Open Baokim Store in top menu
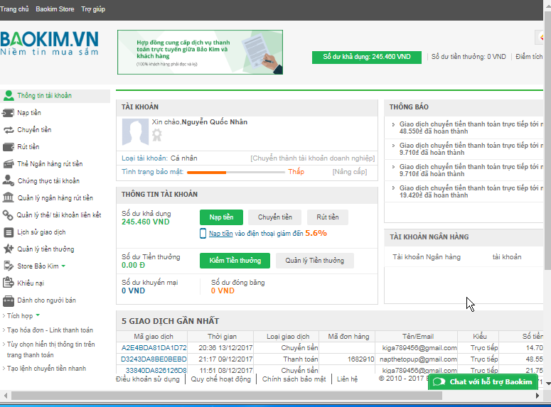The height and width of the screenshot is (407, 551). pos(55,9)
